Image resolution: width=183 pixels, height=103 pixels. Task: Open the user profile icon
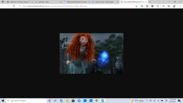click(x=174, y=6)
